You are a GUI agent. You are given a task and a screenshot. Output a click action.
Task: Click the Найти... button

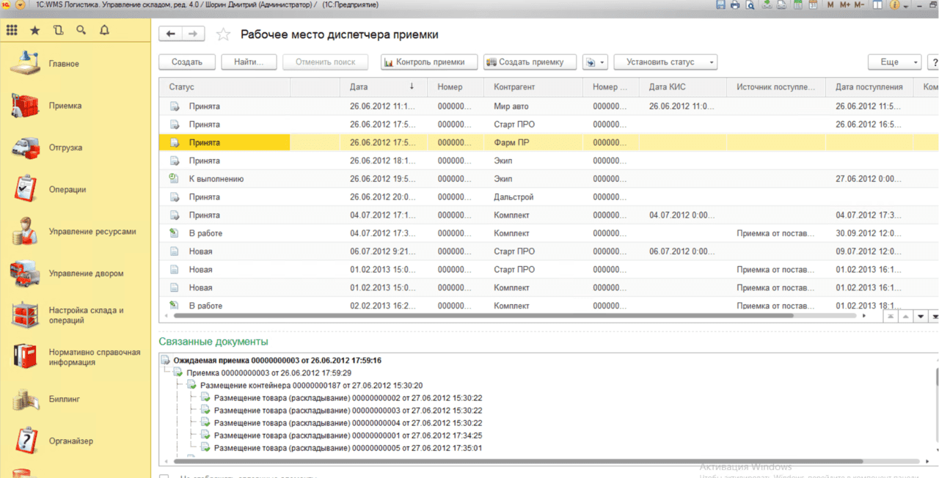[x=249, y=62]
